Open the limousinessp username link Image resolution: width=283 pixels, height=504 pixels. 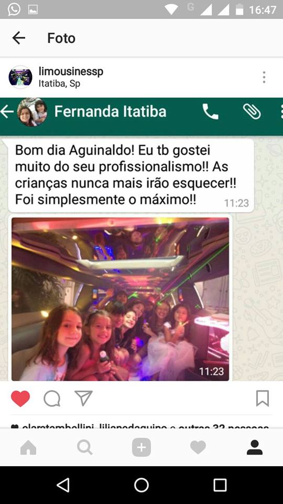tap(71, 71)
